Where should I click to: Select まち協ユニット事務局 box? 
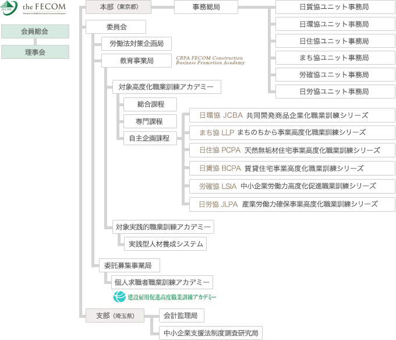point(335,58)
